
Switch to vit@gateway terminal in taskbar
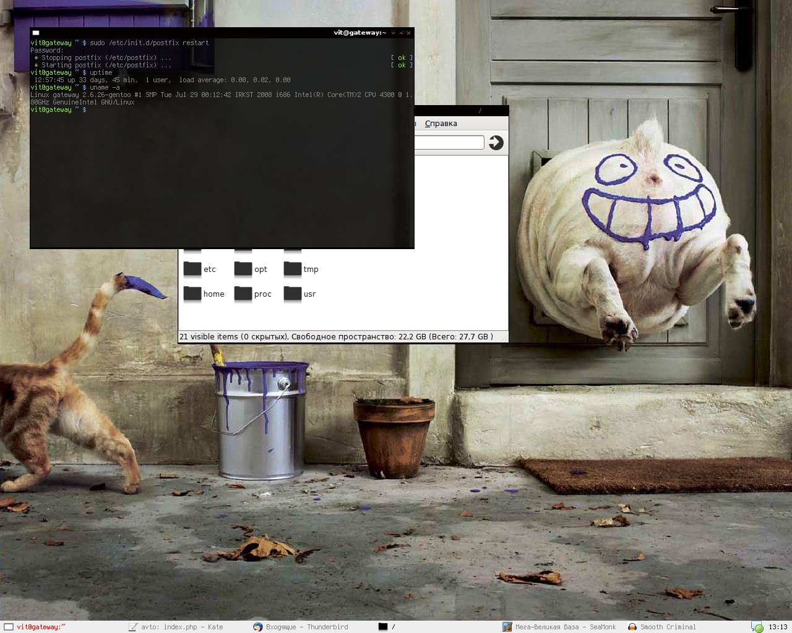pyautogui.click(x=35, y=627)
